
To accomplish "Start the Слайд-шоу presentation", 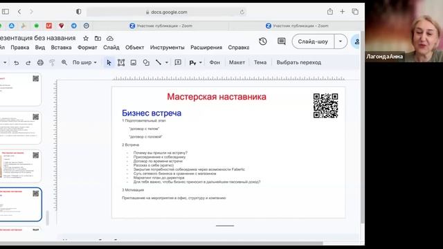I will [313, 41].
